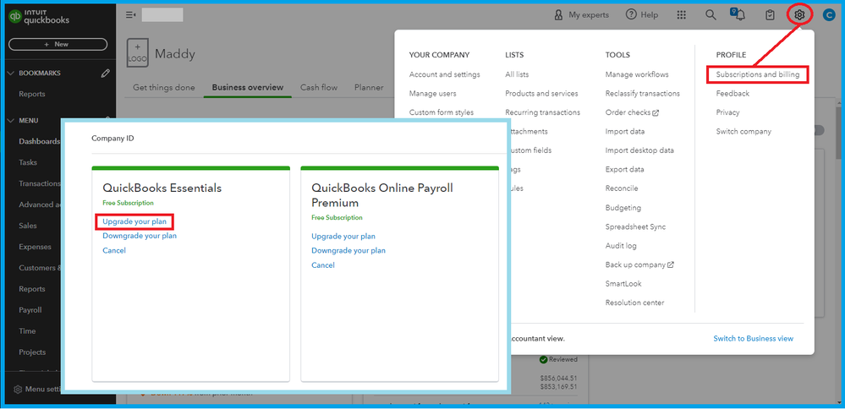This screenshot has width=845, height=409.
Task: Open Privacy under Profile
Action: click(727, 112)
